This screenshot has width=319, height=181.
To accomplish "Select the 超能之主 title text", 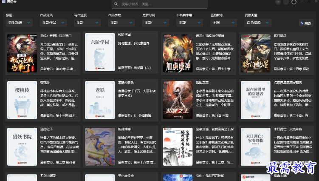I will (x=202, y=83).
